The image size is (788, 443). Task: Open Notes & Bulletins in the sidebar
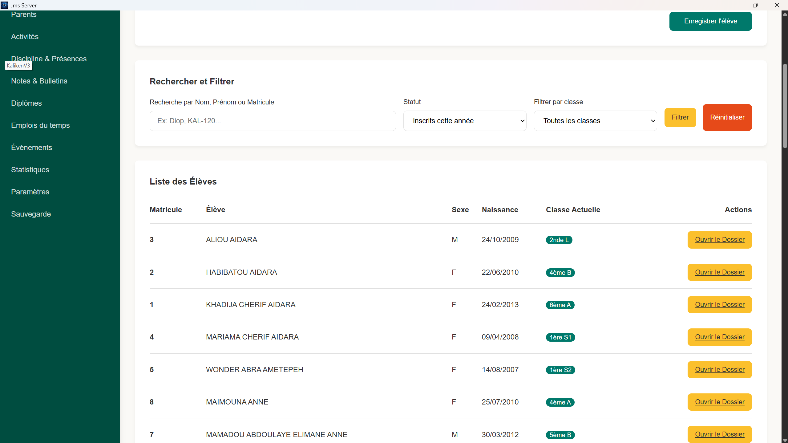click(39, 81)
